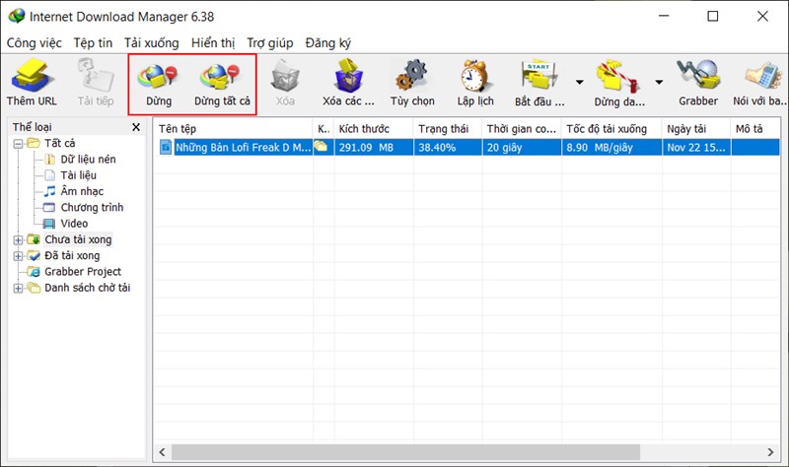Select the Đã tải xong tree label
Screen dimensions: 789x467
point(72,256)
